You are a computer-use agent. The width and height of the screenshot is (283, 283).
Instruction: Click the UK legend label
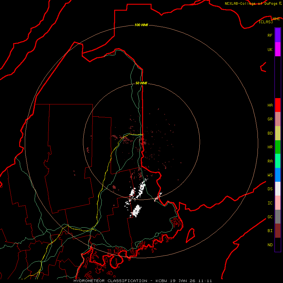point(270,49)
